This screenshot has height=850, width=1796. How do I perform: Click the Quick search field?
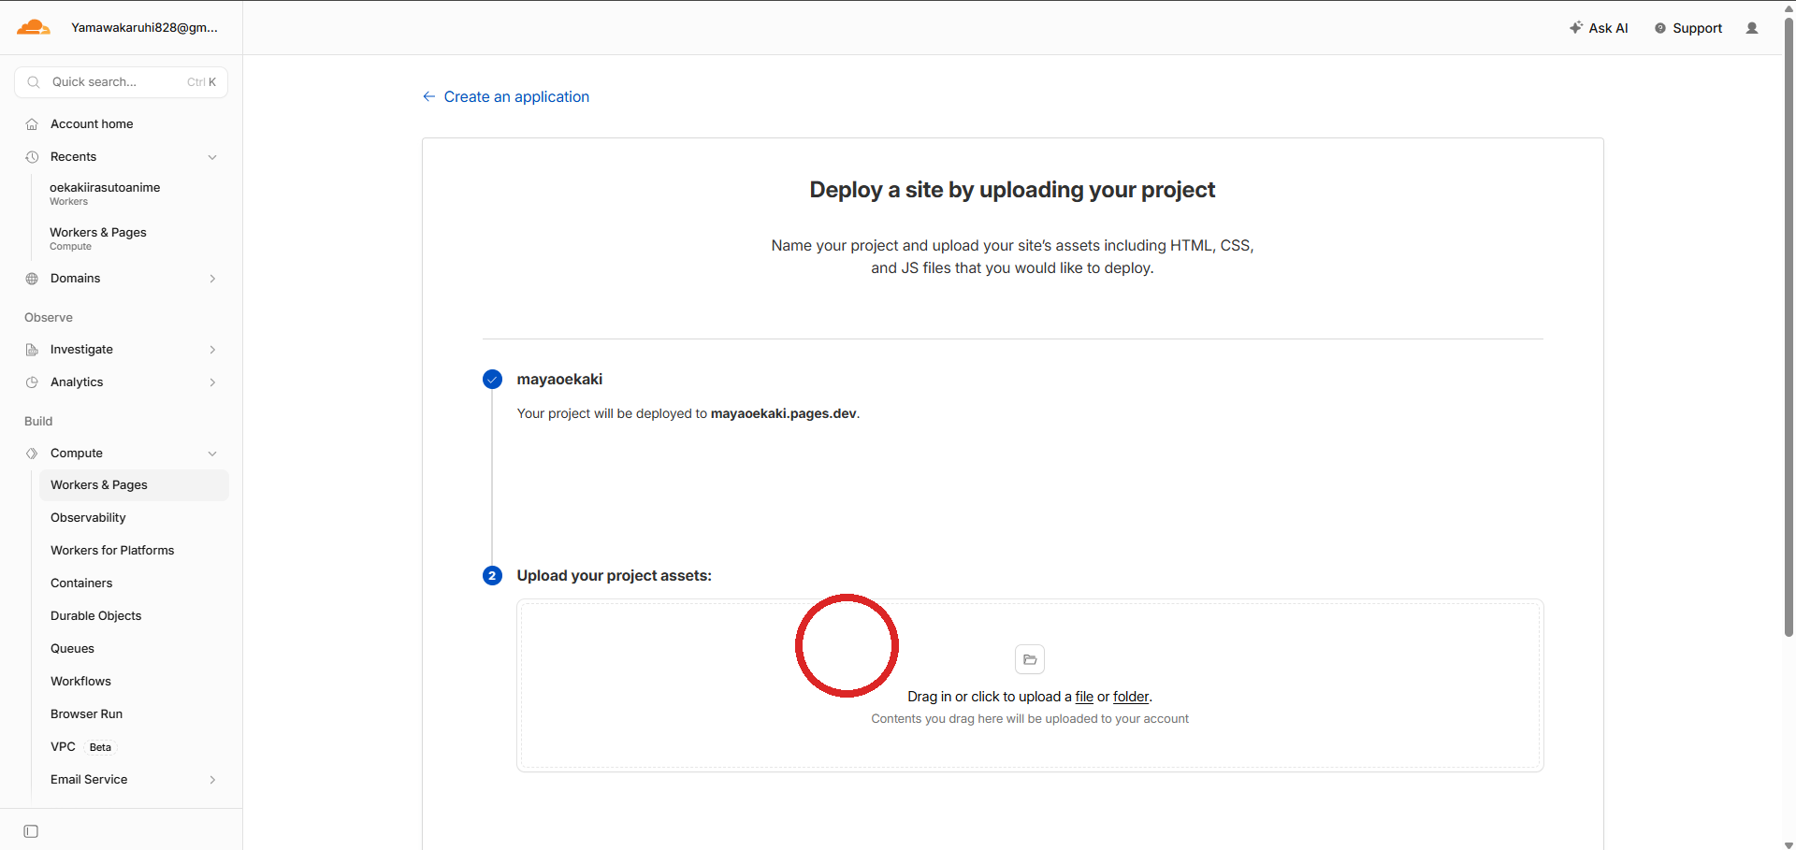pos(122,82)
